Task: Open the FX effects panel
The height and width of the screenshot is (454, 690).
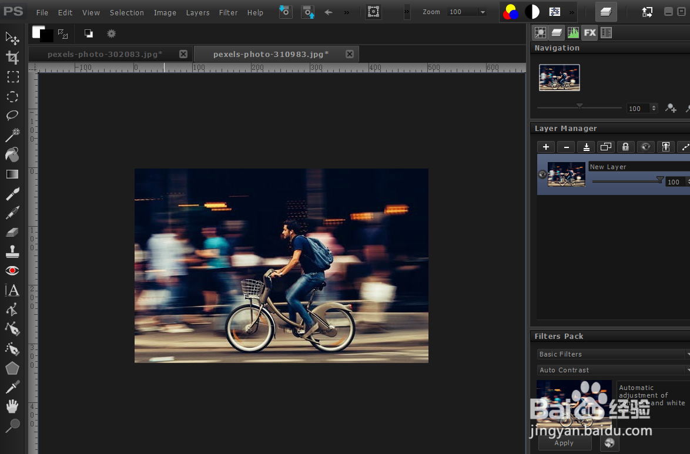Action: [x=589, y=32]
